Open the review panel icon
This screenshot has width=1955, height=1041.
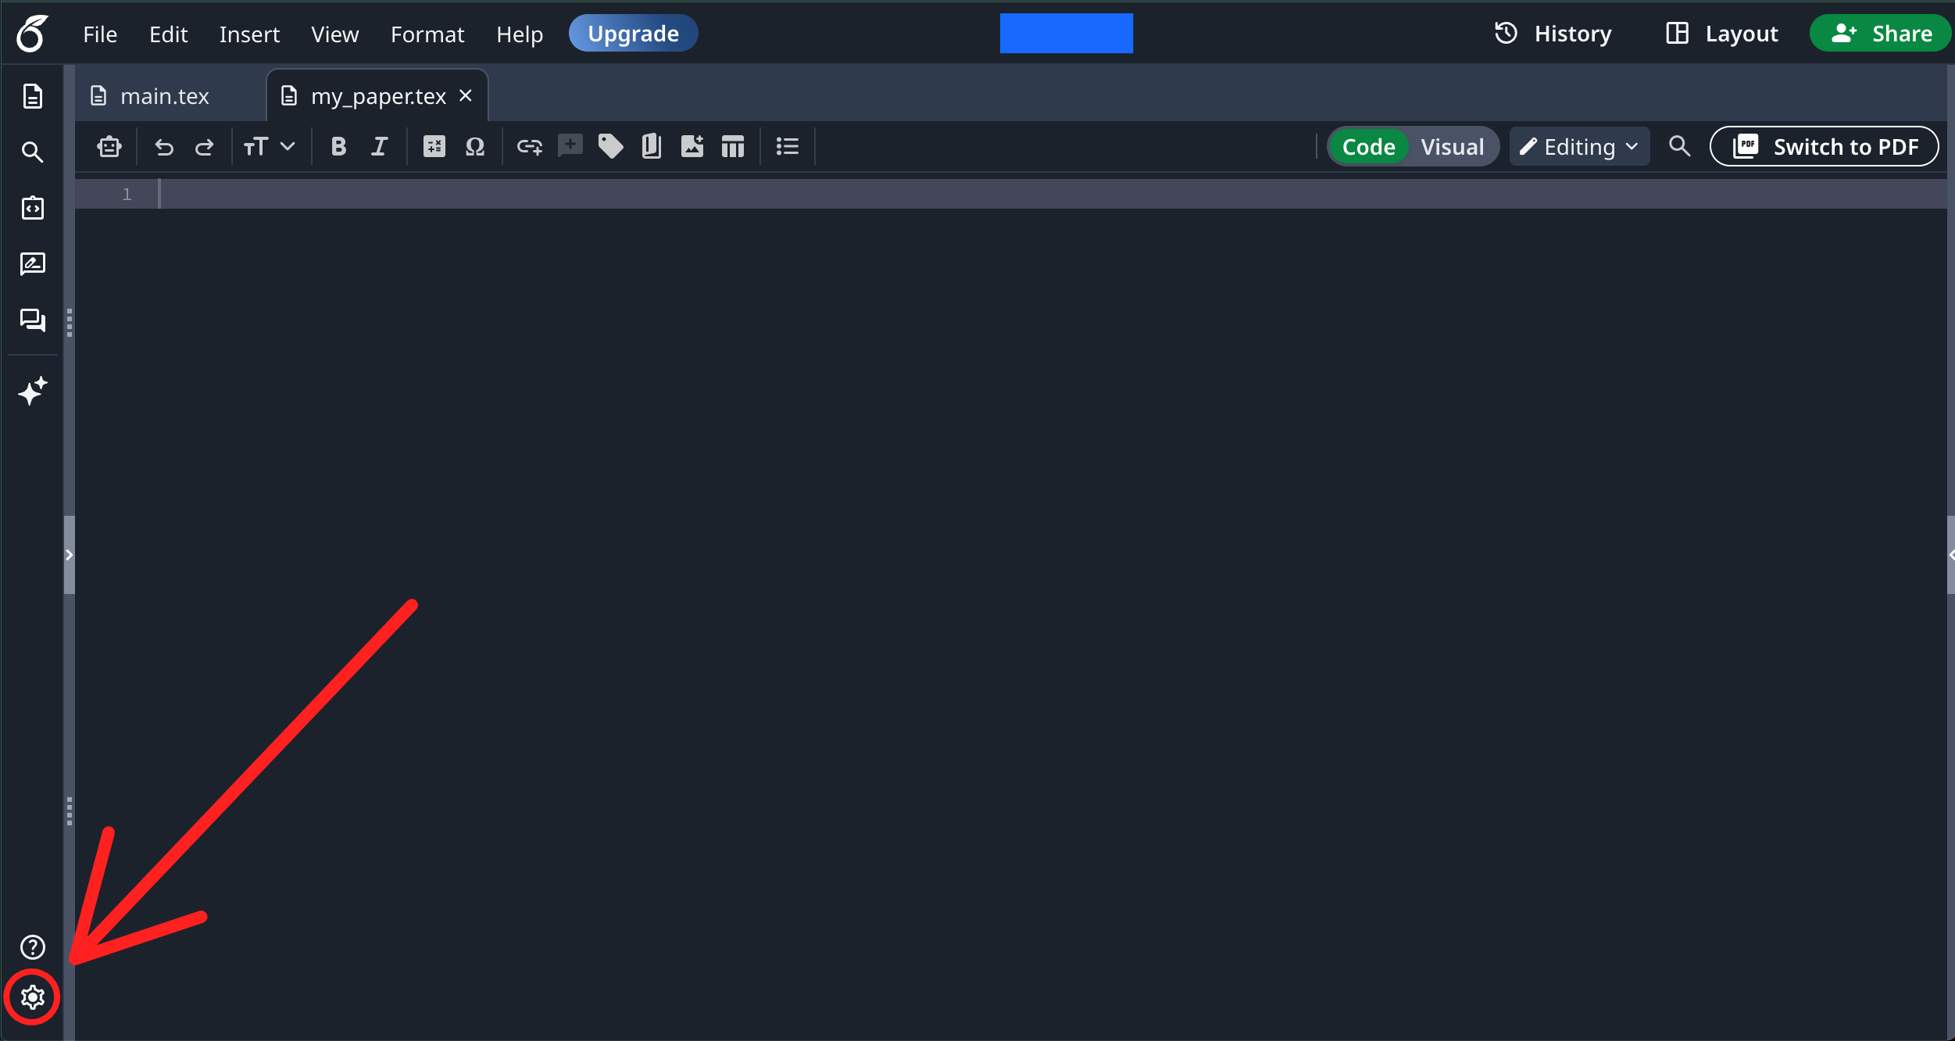32,264
